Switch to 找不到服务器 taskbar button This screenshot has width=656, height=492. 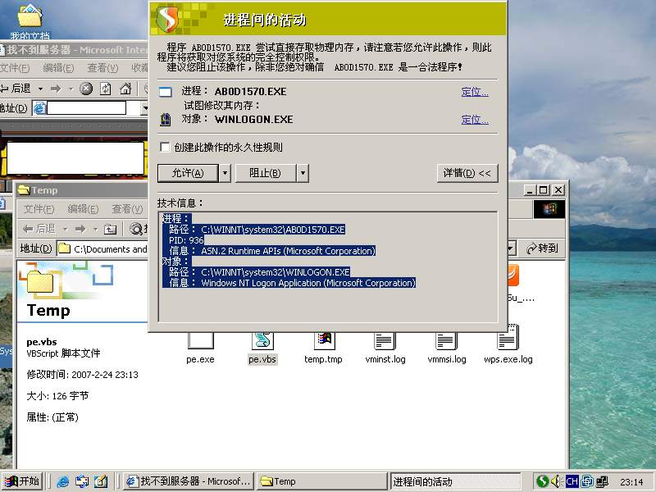click(x=188, y=481)
